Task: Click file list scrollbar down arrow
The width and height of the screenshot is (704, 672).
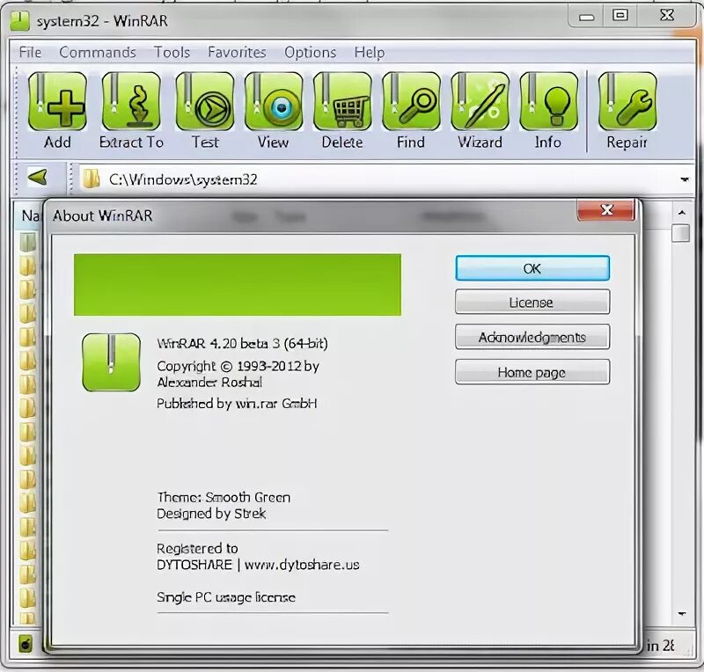Action: coord(681,614)
